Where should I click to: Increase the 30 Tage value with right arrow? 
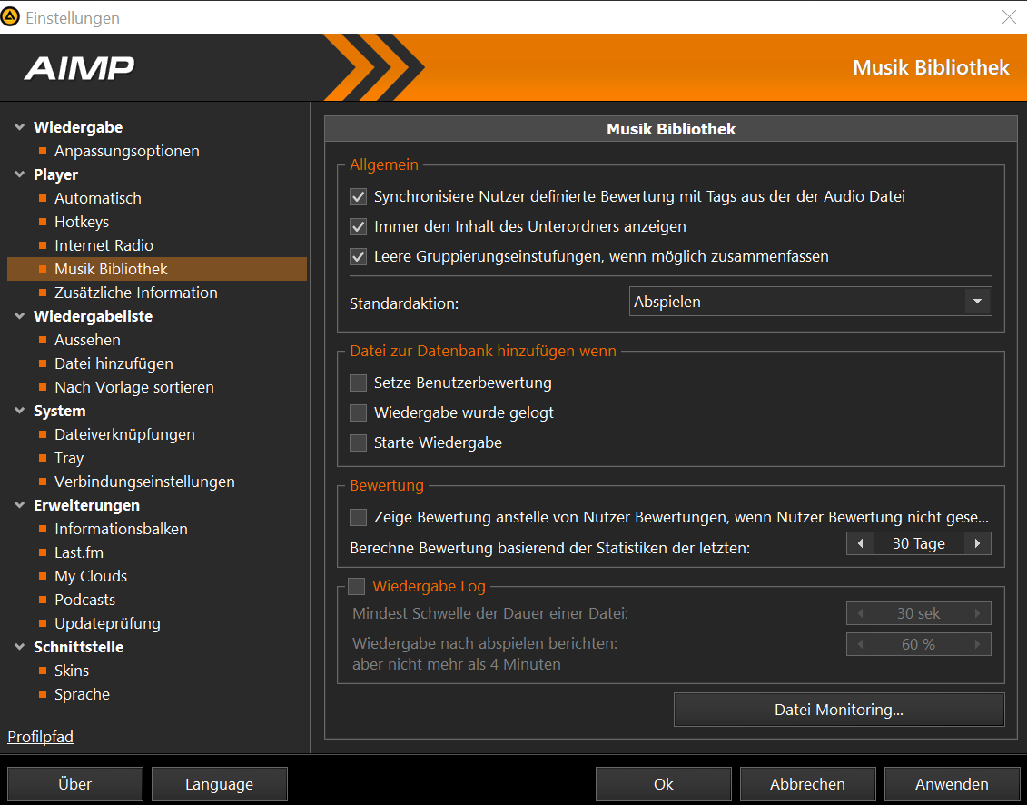click(x=977, y=543)
